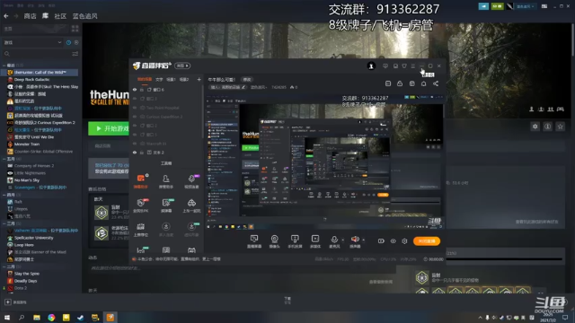575x323 pixels.
Task: Collapse the 四月 group in Steam library
Action: point(4,195)
